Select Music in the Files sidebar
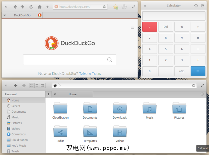This screenshot has width=209, height=155. click(x=24, y=117)
